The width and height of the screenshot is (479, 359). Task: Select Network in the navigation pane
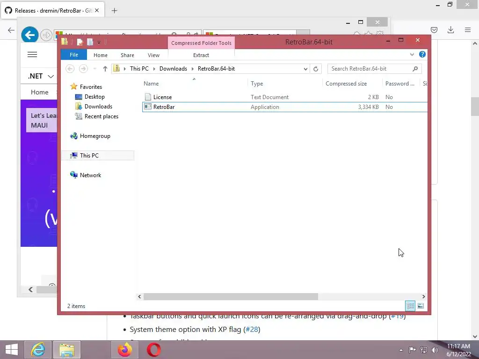pos(90,175)
